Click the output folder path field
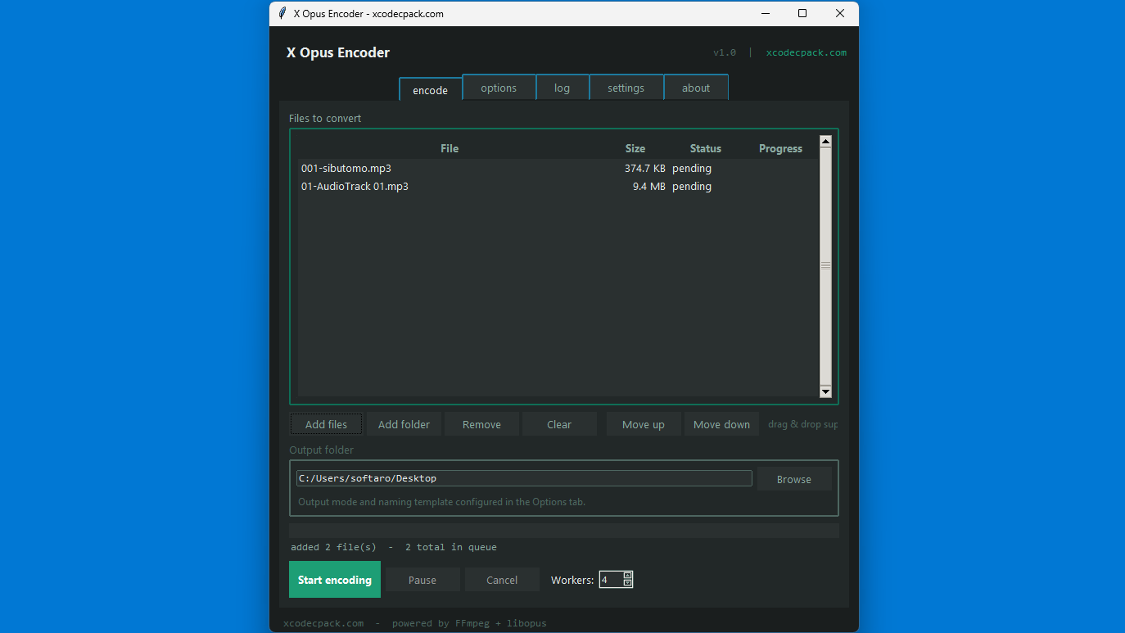The image size is (1125, 633). 523,478
